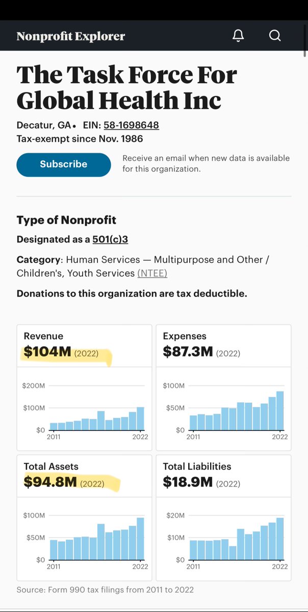Click the organization title heading
Screen dimensions: 308x612
[126, 88]
